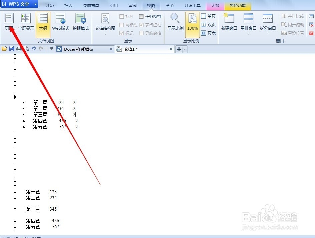Click side-by-side compare (并排比较)

[x=293, y=16]
